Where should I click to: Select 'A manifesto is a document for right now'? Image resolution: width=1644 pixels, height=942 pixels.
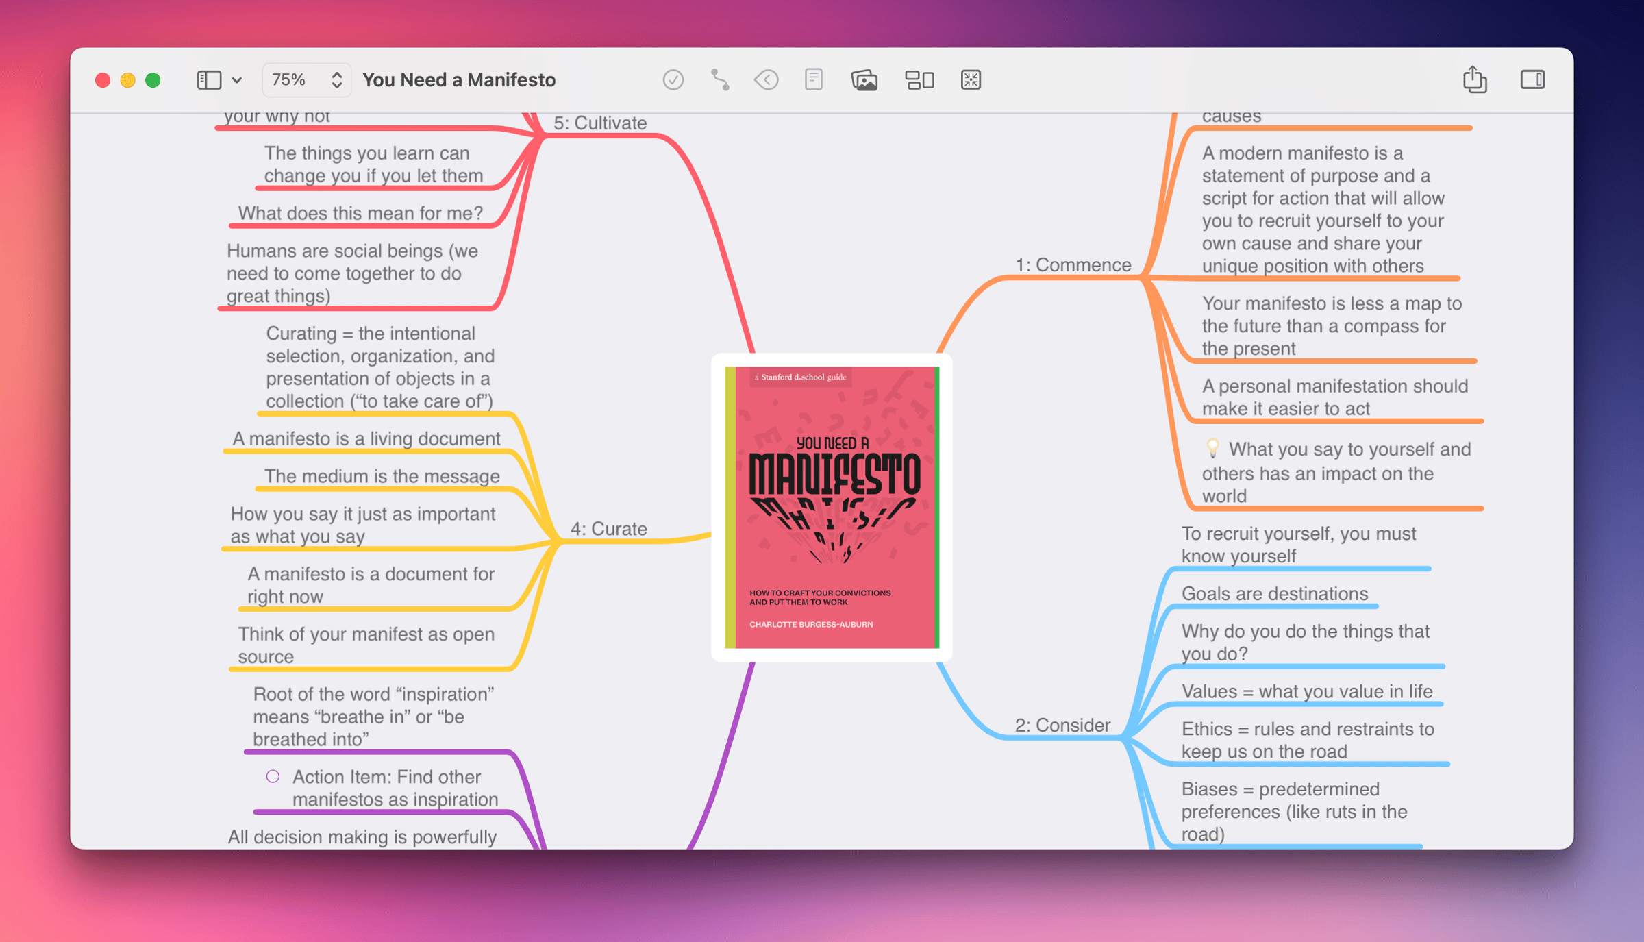[x=371, y=585]
